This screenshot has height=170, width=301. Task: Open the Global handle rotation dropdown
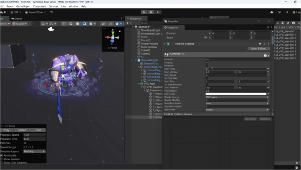20,24
